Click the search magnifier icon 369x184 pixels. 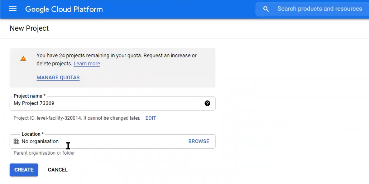tap(266, 9)
